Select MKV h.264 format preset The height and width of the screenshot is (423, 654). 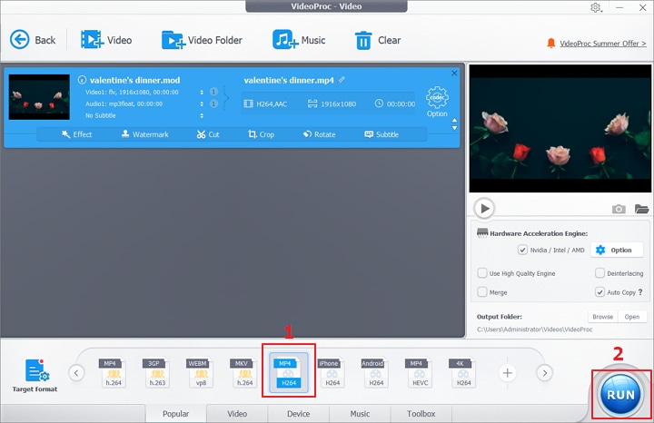(x=245, y=372)
